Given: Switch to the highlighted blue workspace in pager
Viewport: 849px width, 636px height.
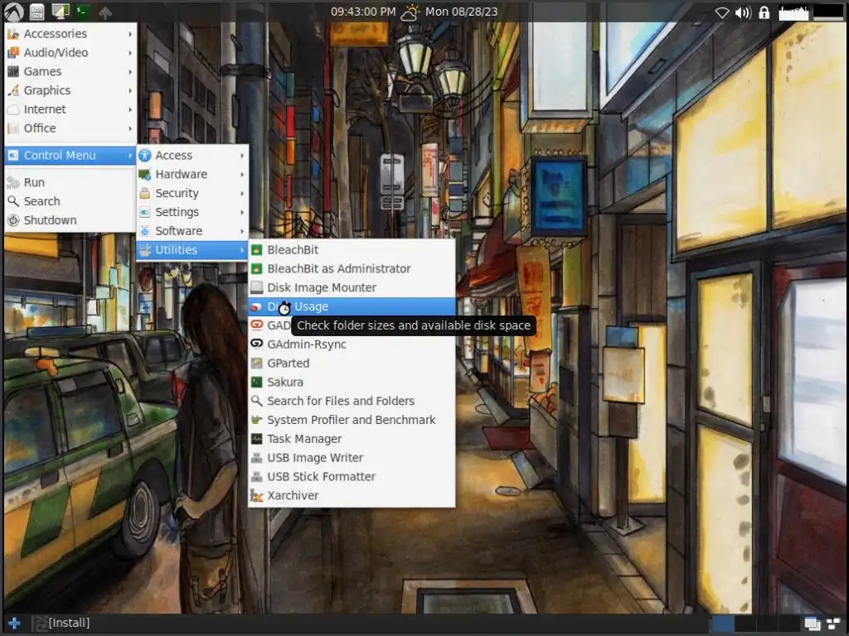Looking at the screenshot, I should click(722, 624).
